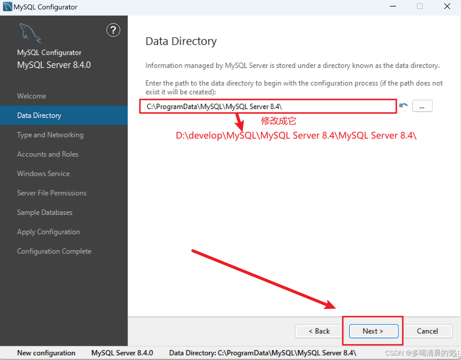Maximize the MySQL Configurator window
The image size is (461, 360).
[420, 7]
